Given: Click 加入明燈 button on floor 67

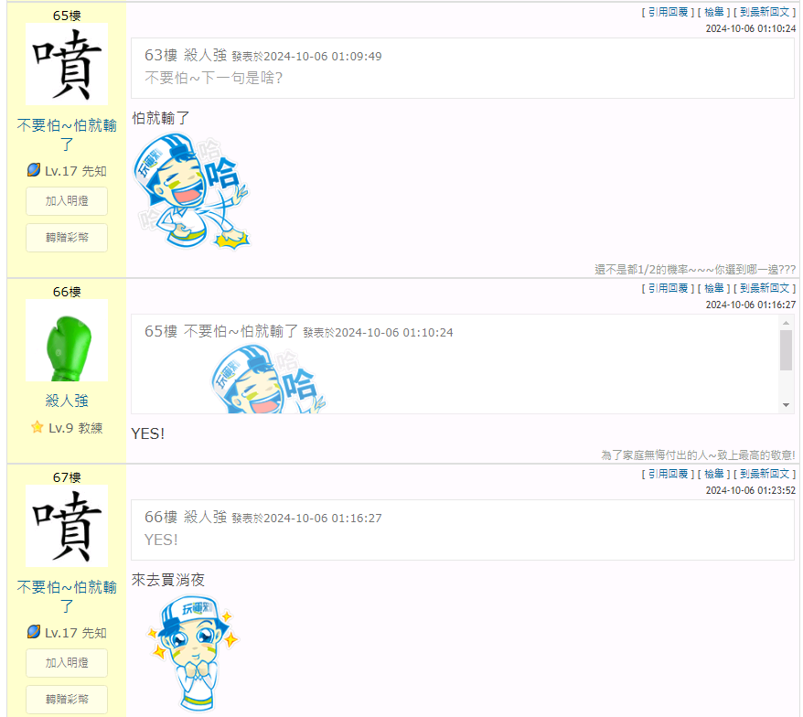Looking at the screenshot, I should click(x=67, y=663).
